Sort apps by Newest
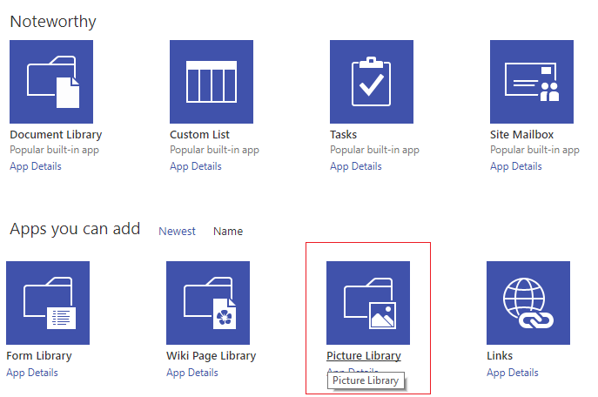 click(x=177, y=231)
